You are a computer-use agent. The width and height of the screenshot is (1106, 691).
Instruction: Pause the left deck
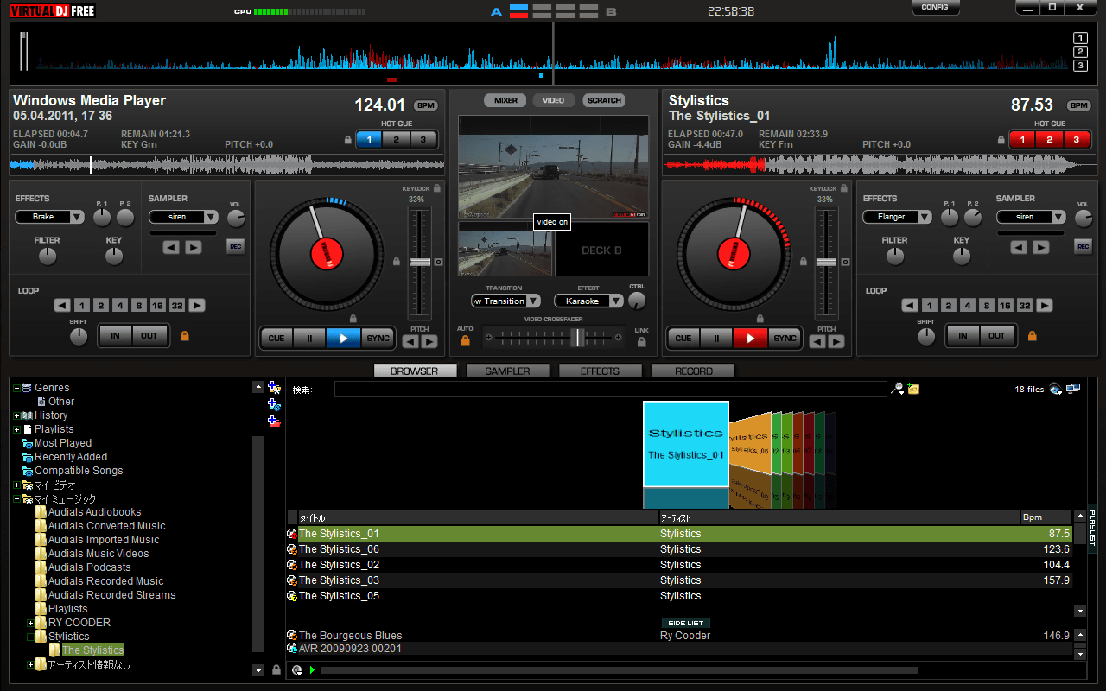coord(309,338)
